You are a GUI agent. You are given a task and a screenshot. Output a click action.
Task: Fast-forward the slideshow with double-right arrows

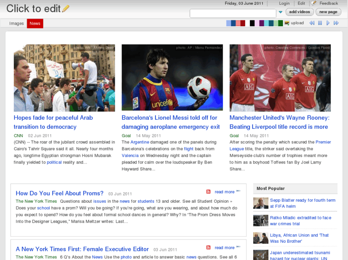[336, 23]
